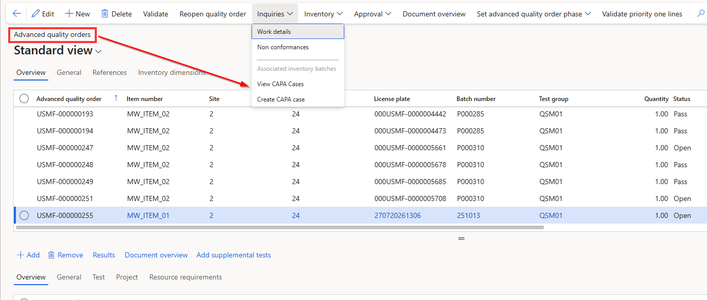Click the Results button
707x300 pixels.
[104, 255]
